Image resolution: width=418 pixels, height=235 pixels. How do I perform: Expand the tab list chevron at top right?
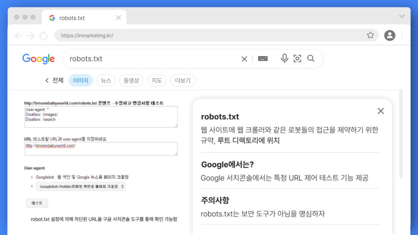point(402,16)
